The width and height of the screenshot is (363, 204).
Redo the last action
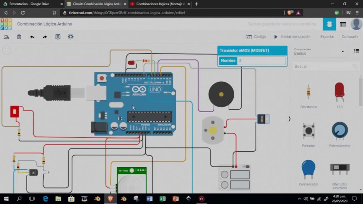[45, 37]
